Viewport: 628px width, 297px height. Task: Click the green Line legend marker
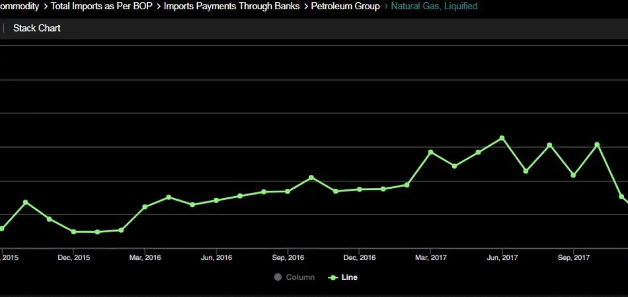tap(333, 277)
